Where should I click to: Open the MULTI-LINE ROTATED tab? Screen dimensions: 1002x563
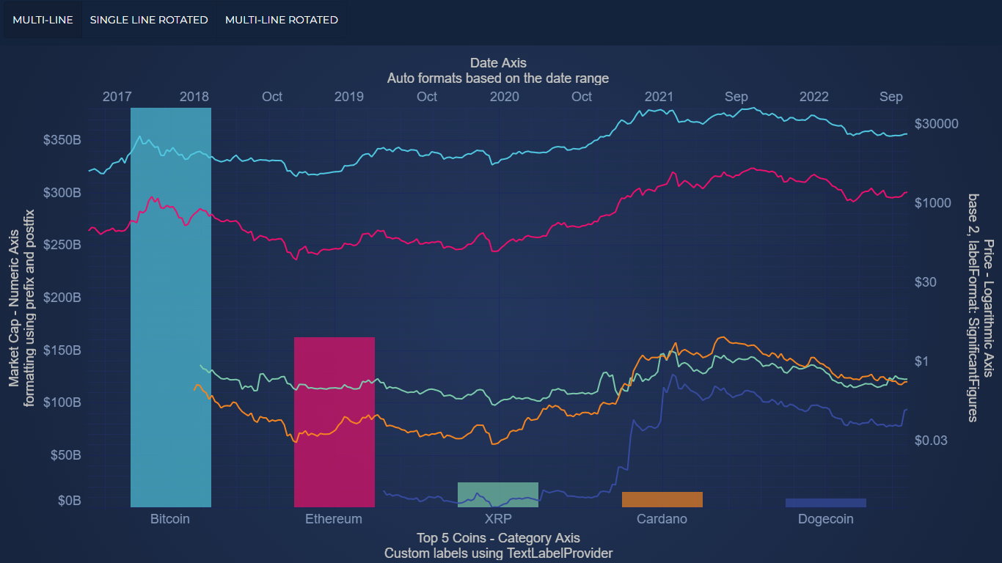(x=281, y=20)
